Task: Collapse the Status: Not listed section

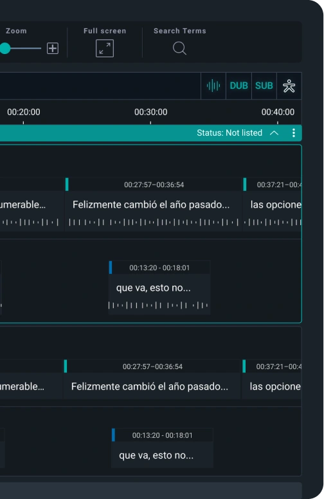Action: pyautogui.click(x=274, y=133)
